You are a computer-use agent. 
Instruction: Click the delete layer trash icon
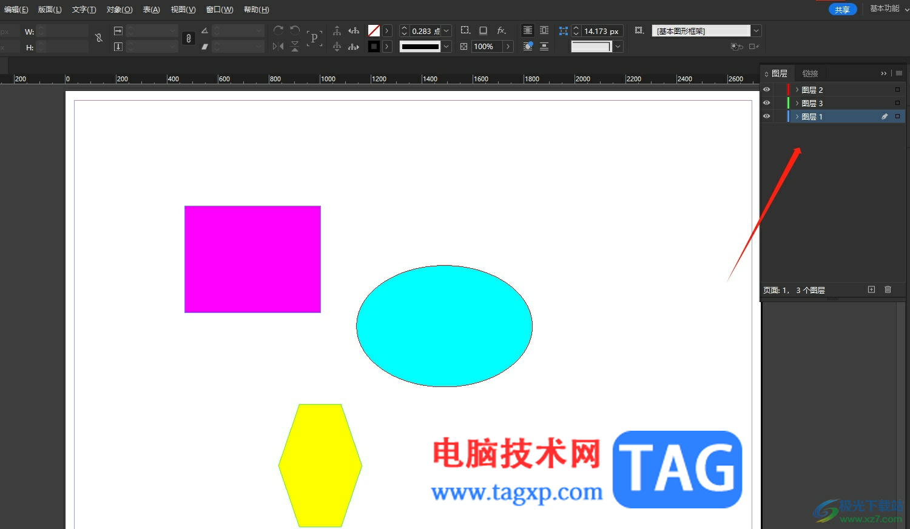(888, 289)
